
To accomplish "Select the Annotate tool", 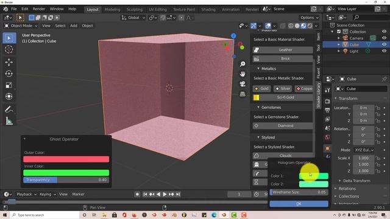I will (9, 109).
